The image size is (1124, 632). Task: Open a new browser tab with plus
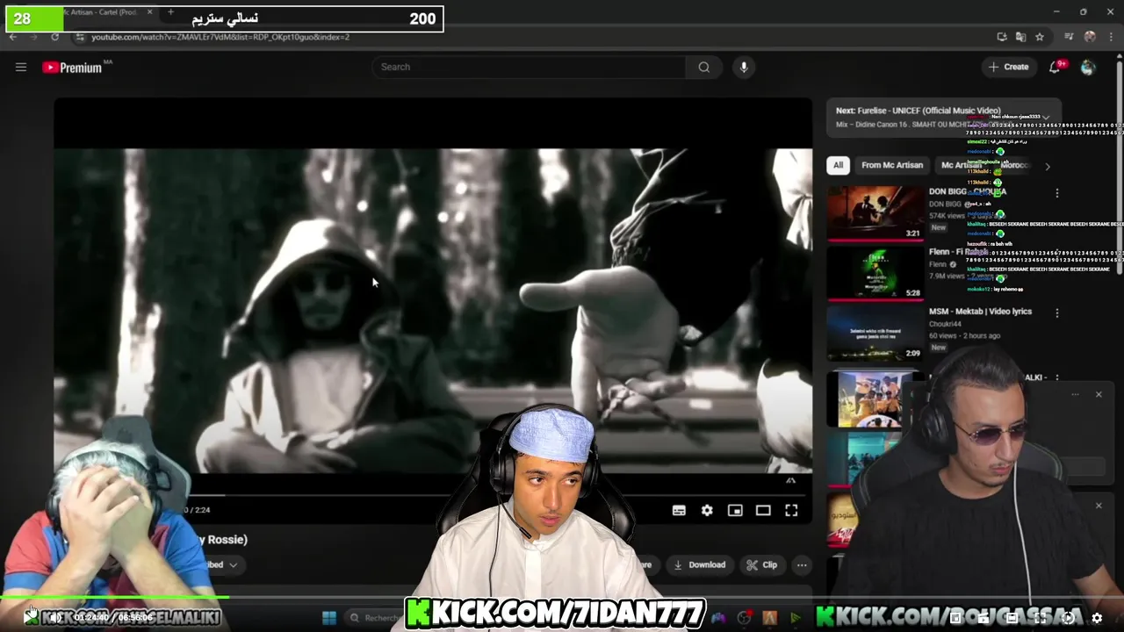(170, 12)
